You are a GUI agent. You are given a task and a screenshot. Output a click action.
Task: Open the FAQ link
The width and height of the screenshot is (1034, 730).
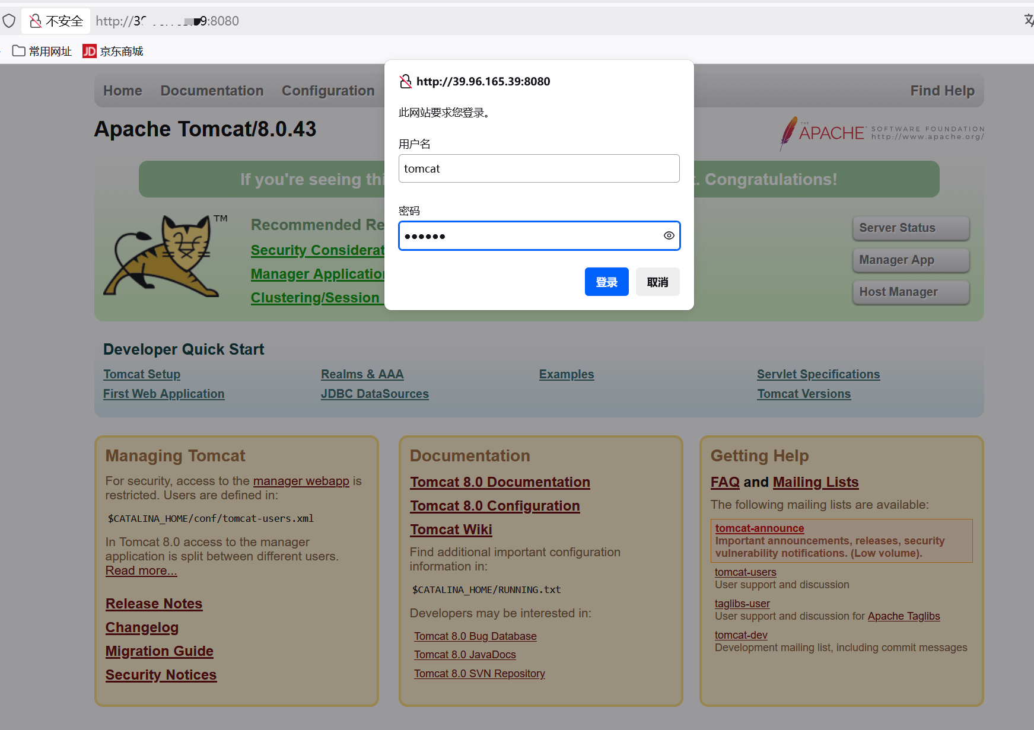[x=725, y=482]
